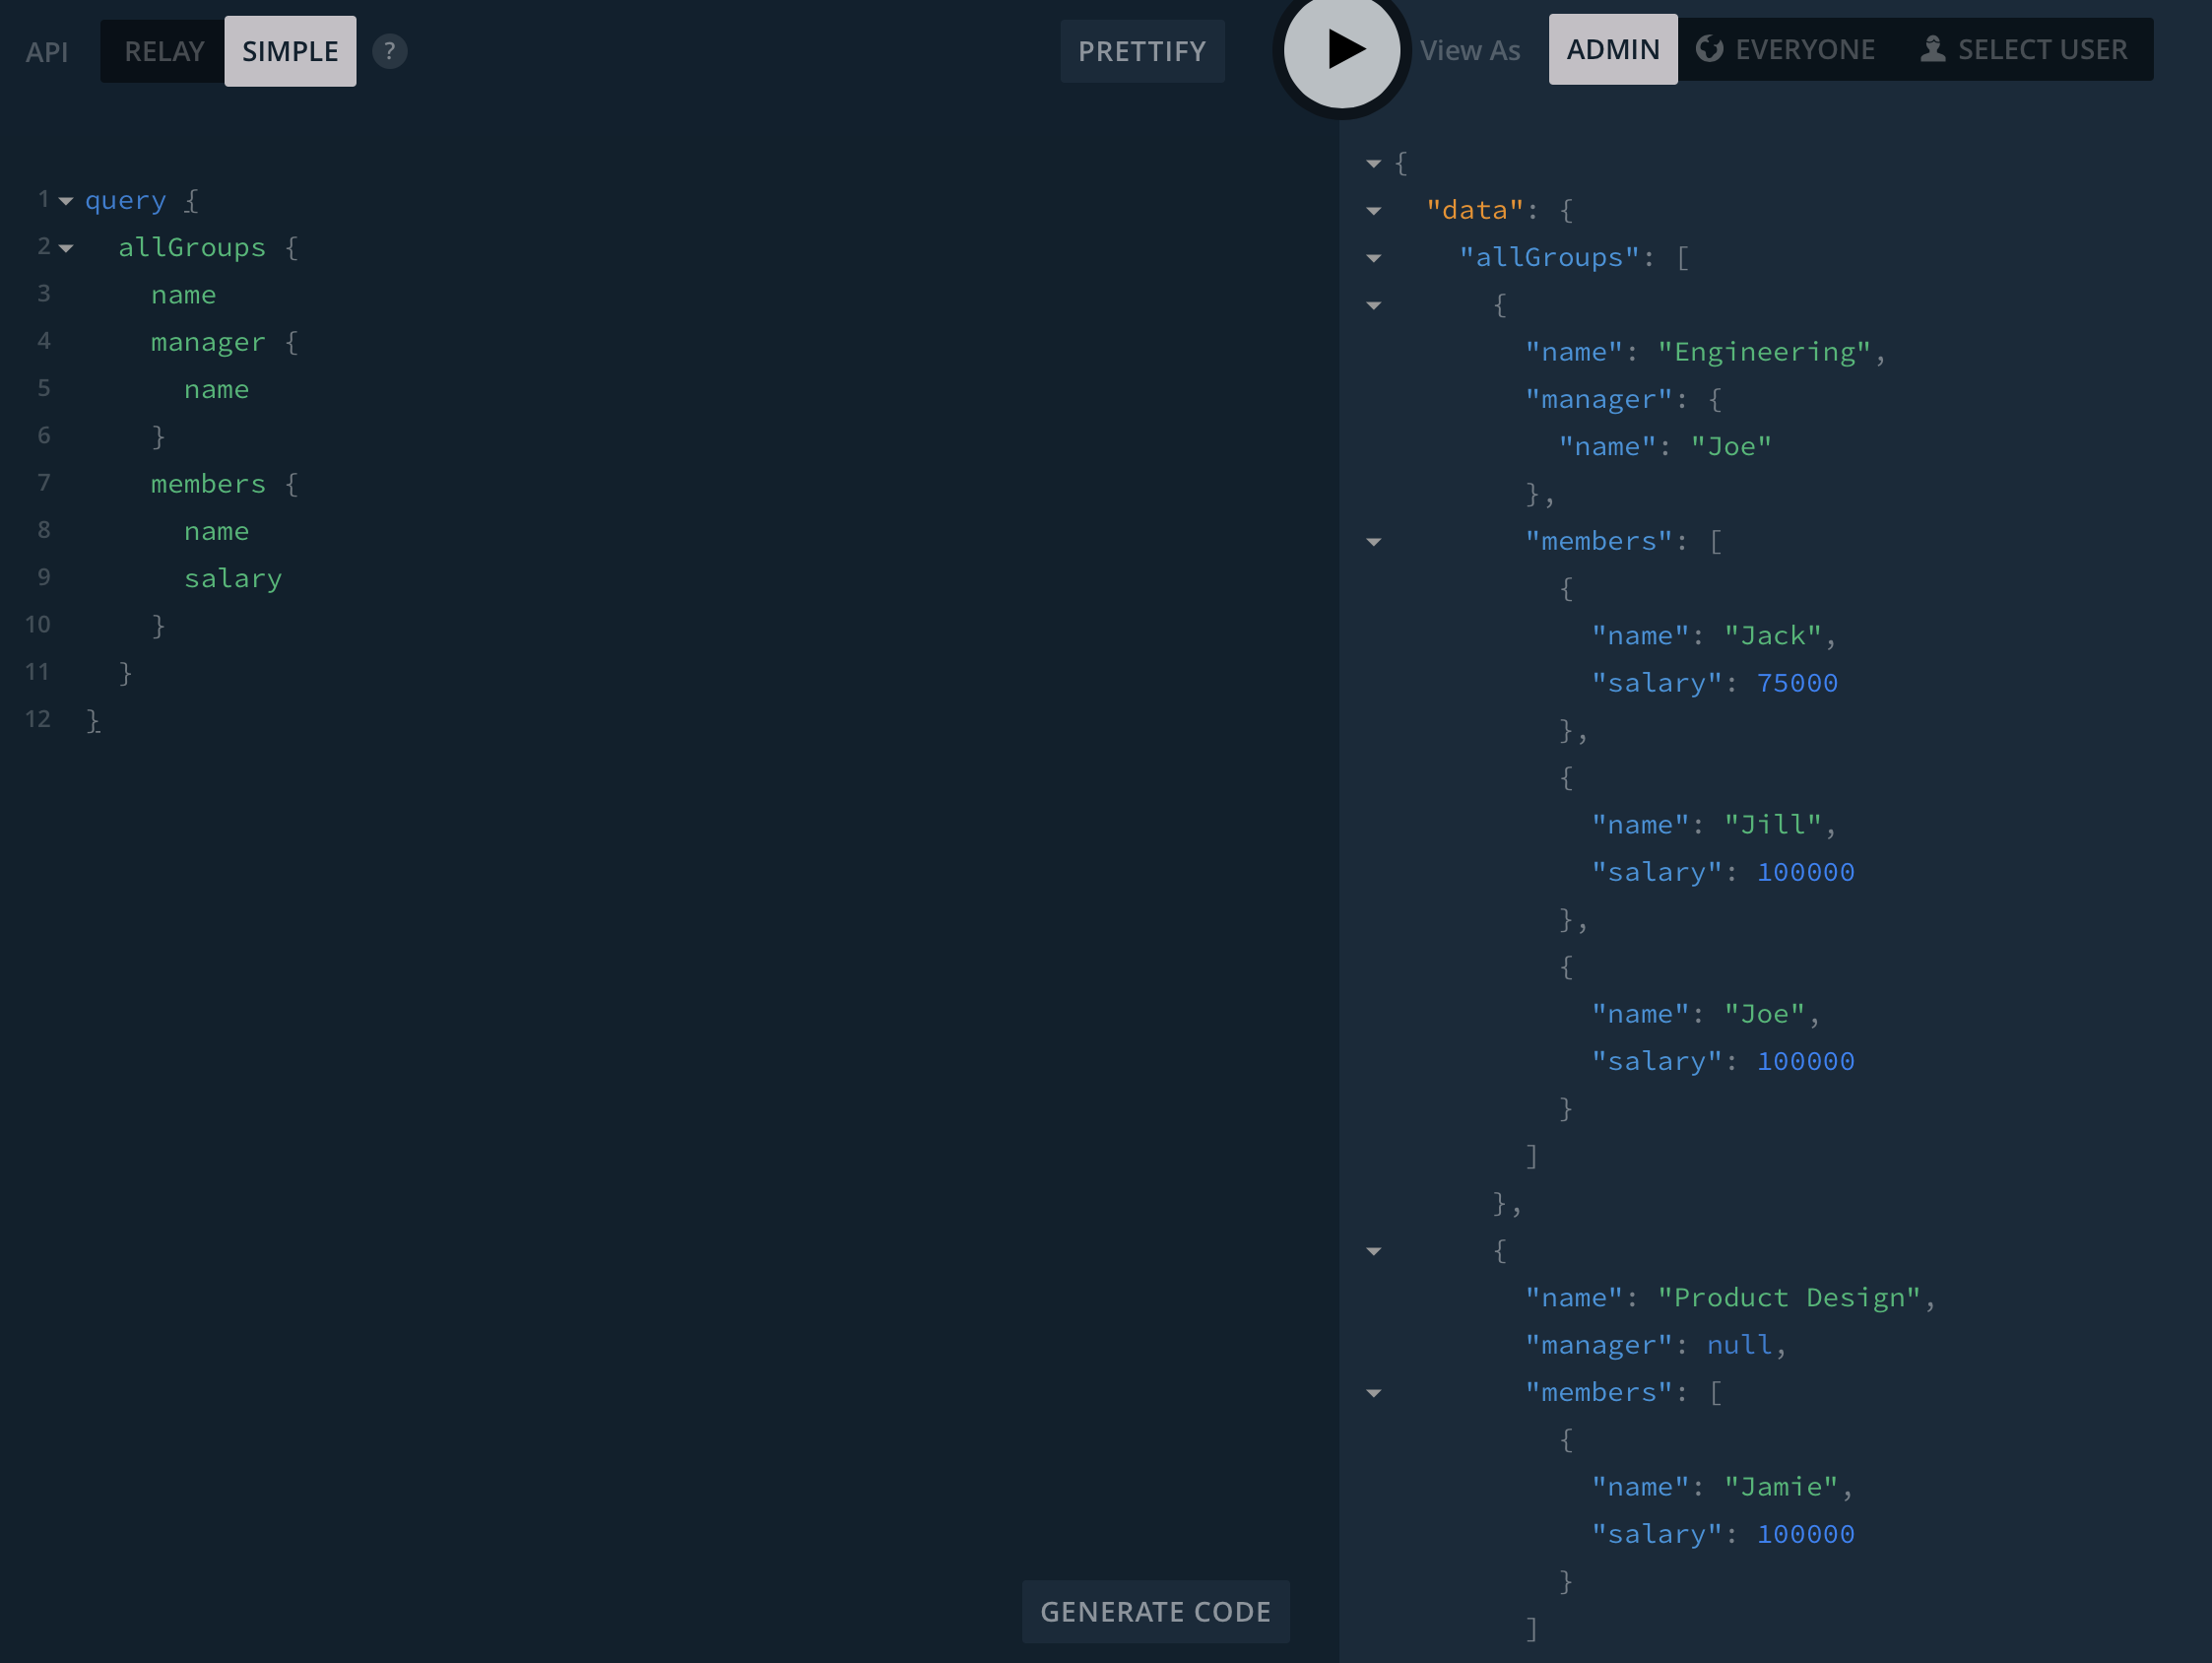This screenshot has height=1663, width=2212.
Task: Click the question mark help icon
Action: click(x=389, y=51)
